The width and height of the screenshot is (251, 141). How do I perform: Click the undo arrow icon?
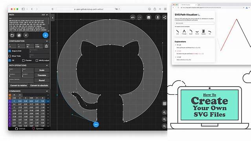[133, 17]
